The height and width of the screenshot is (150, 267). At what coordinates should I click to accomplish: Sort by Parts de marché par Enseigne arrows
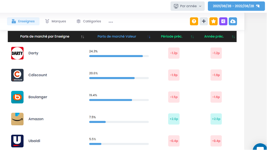pyautogui.click(x=83, y=37)
